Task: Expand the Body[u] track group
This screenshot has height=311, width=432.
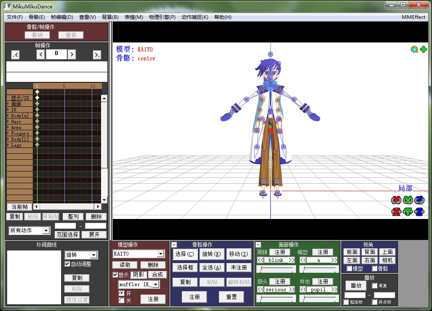Action: pyautogui.click(x=8, y=116)
